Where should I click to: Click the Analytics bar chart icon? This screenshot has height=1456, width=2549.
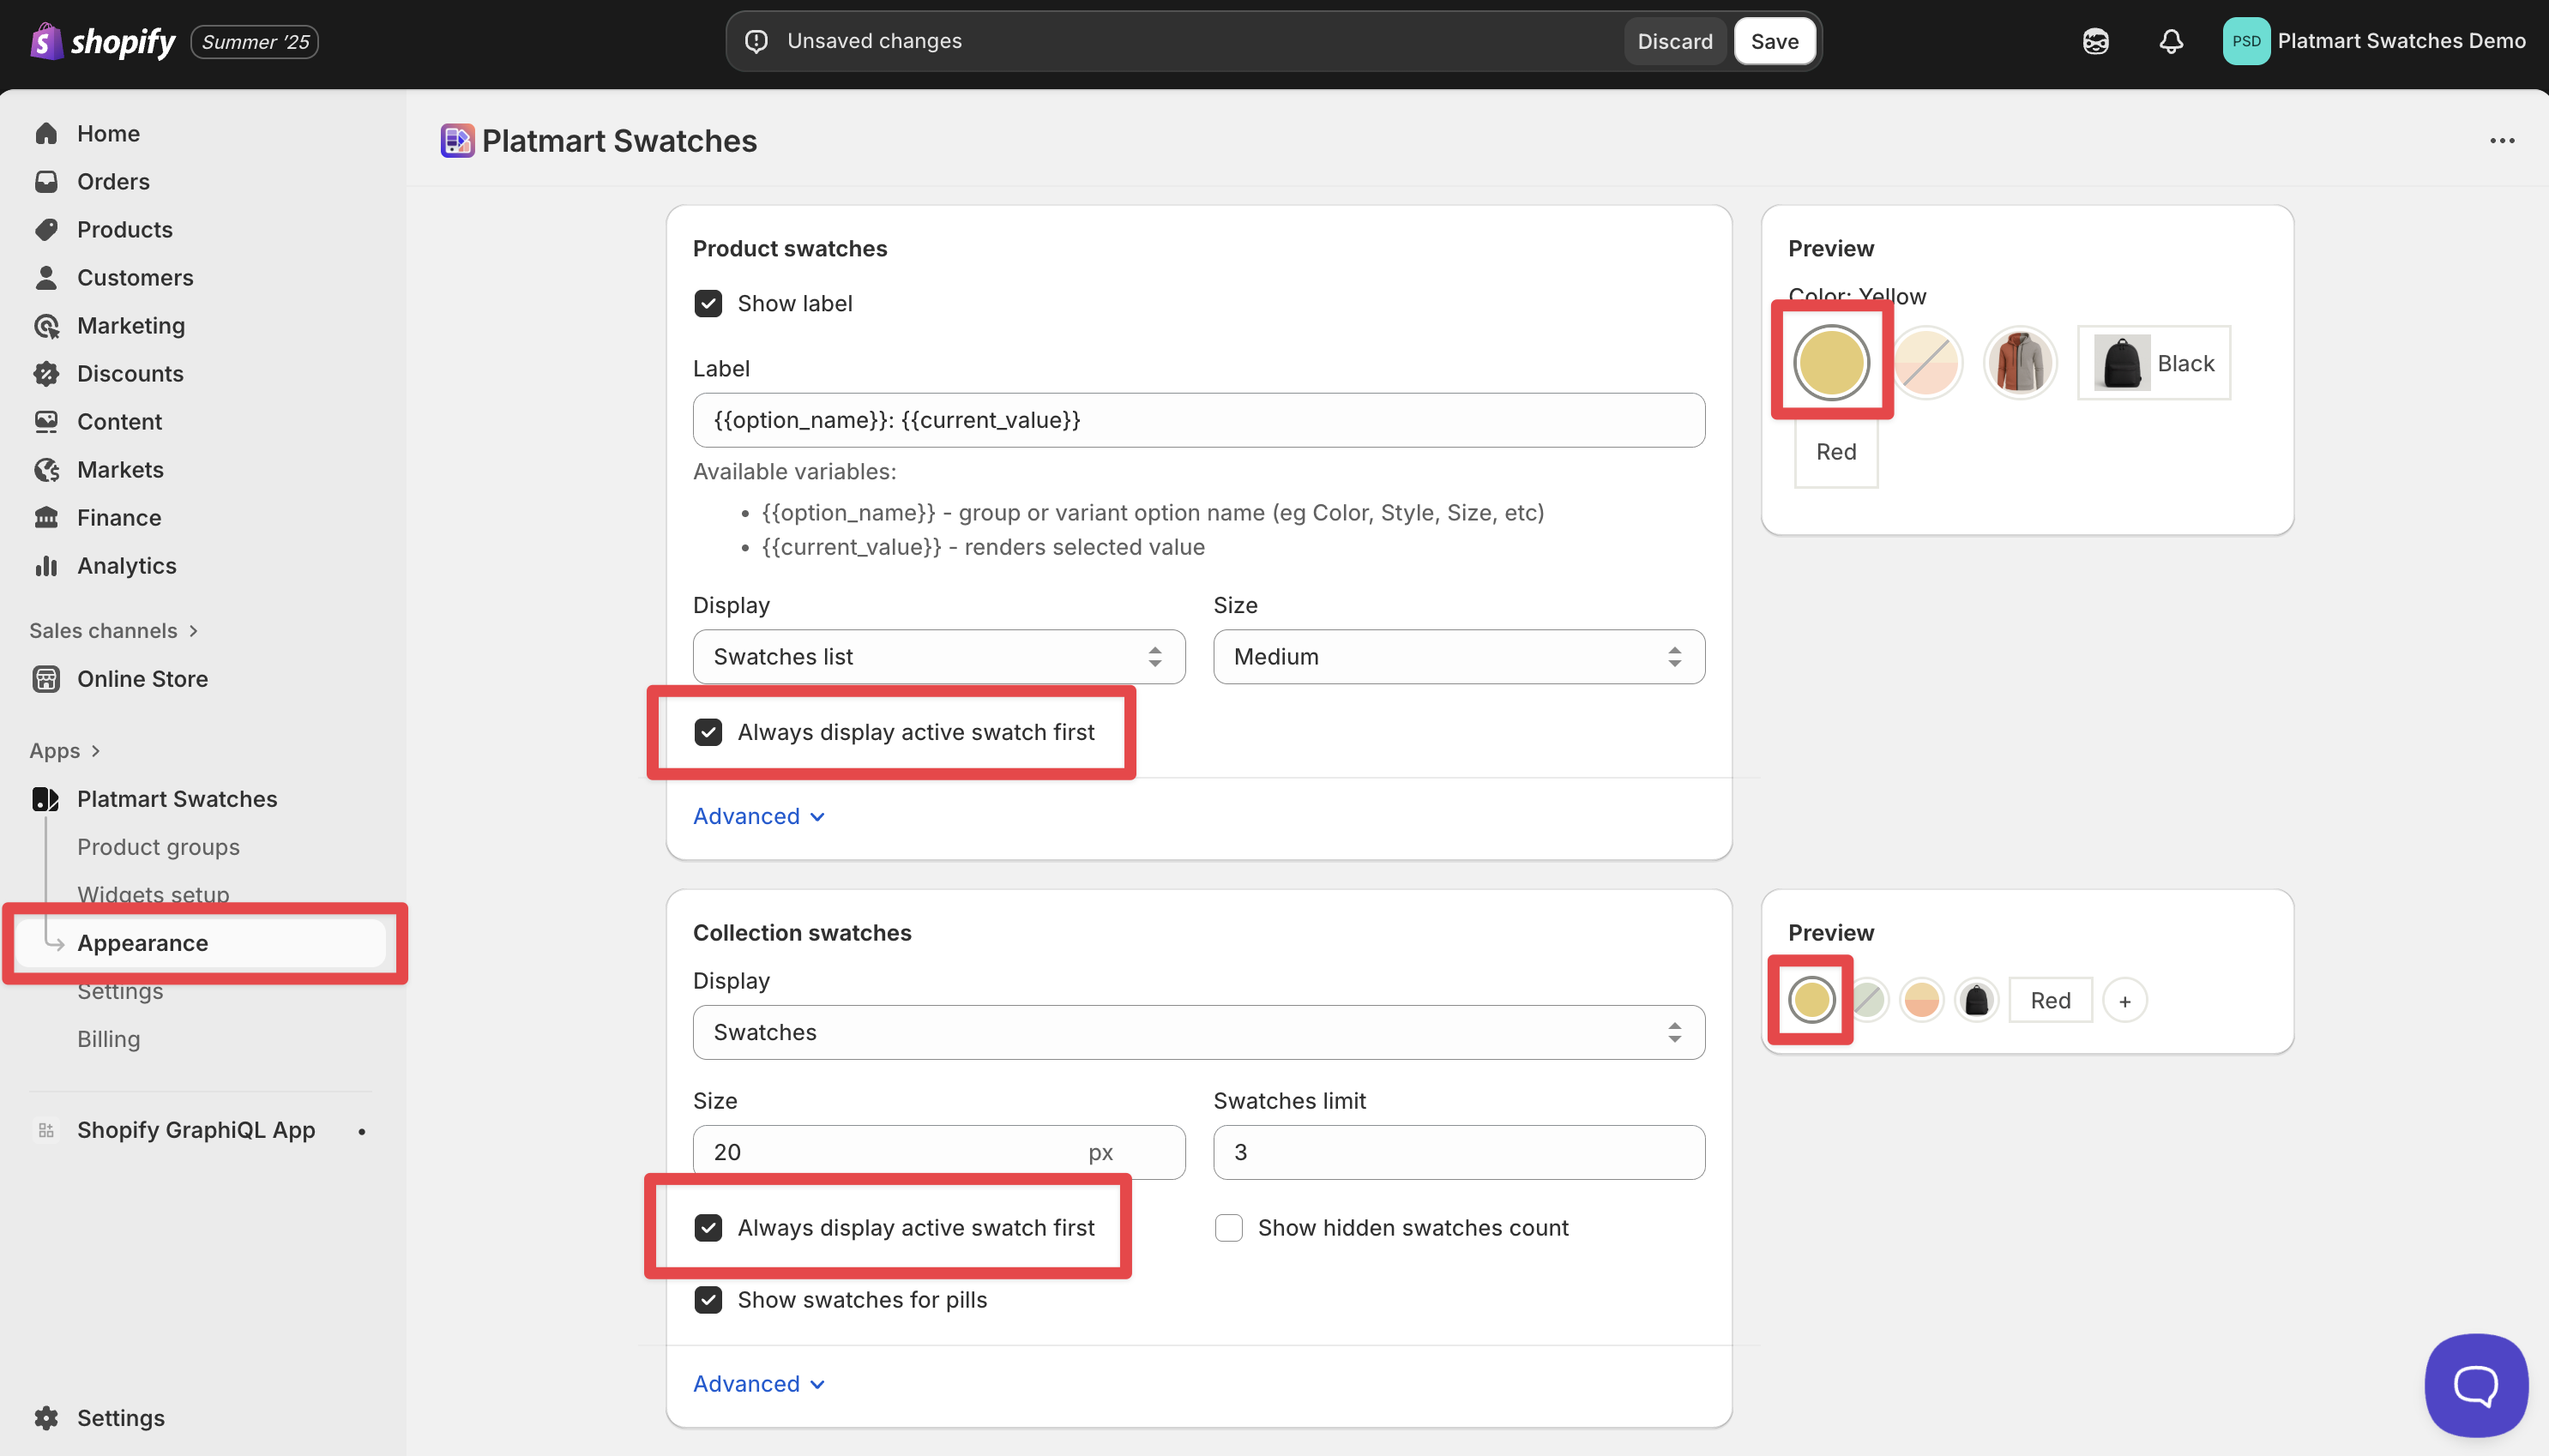click(46, 565)
